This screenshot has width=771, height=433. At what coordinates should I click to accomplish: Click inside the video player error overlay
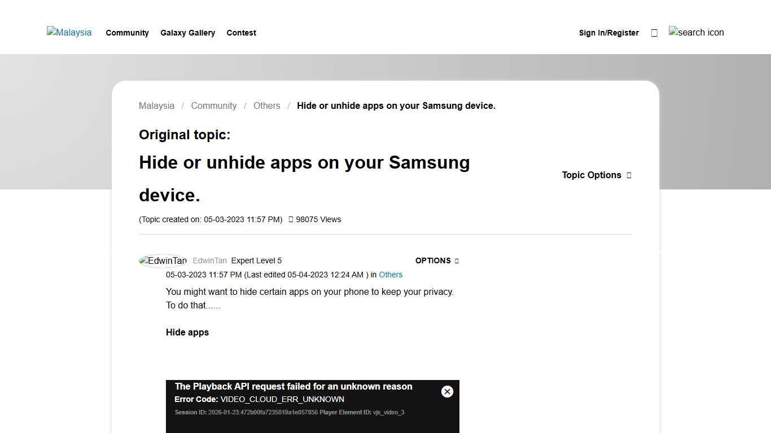pos(313,406)
